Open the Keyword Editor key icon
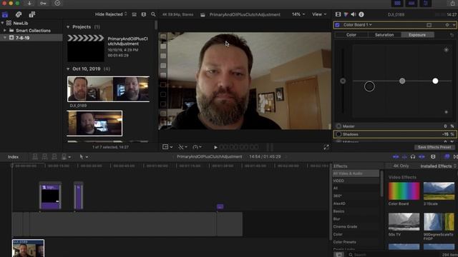458x257 pixels. [x=43, y=3]
